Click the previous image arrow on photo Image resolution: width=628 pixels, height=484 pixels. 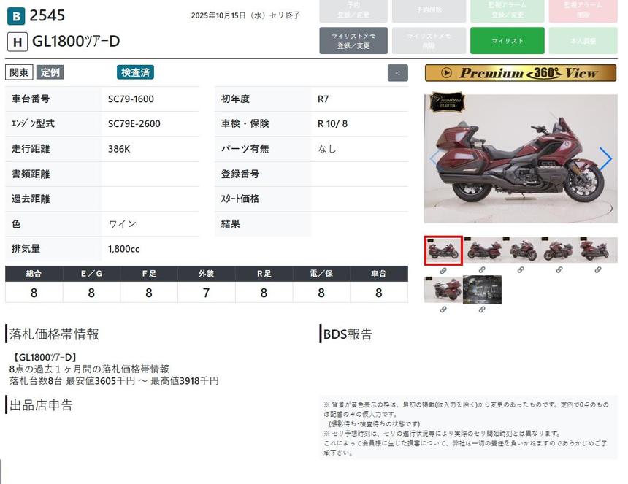tap(435, 158)
